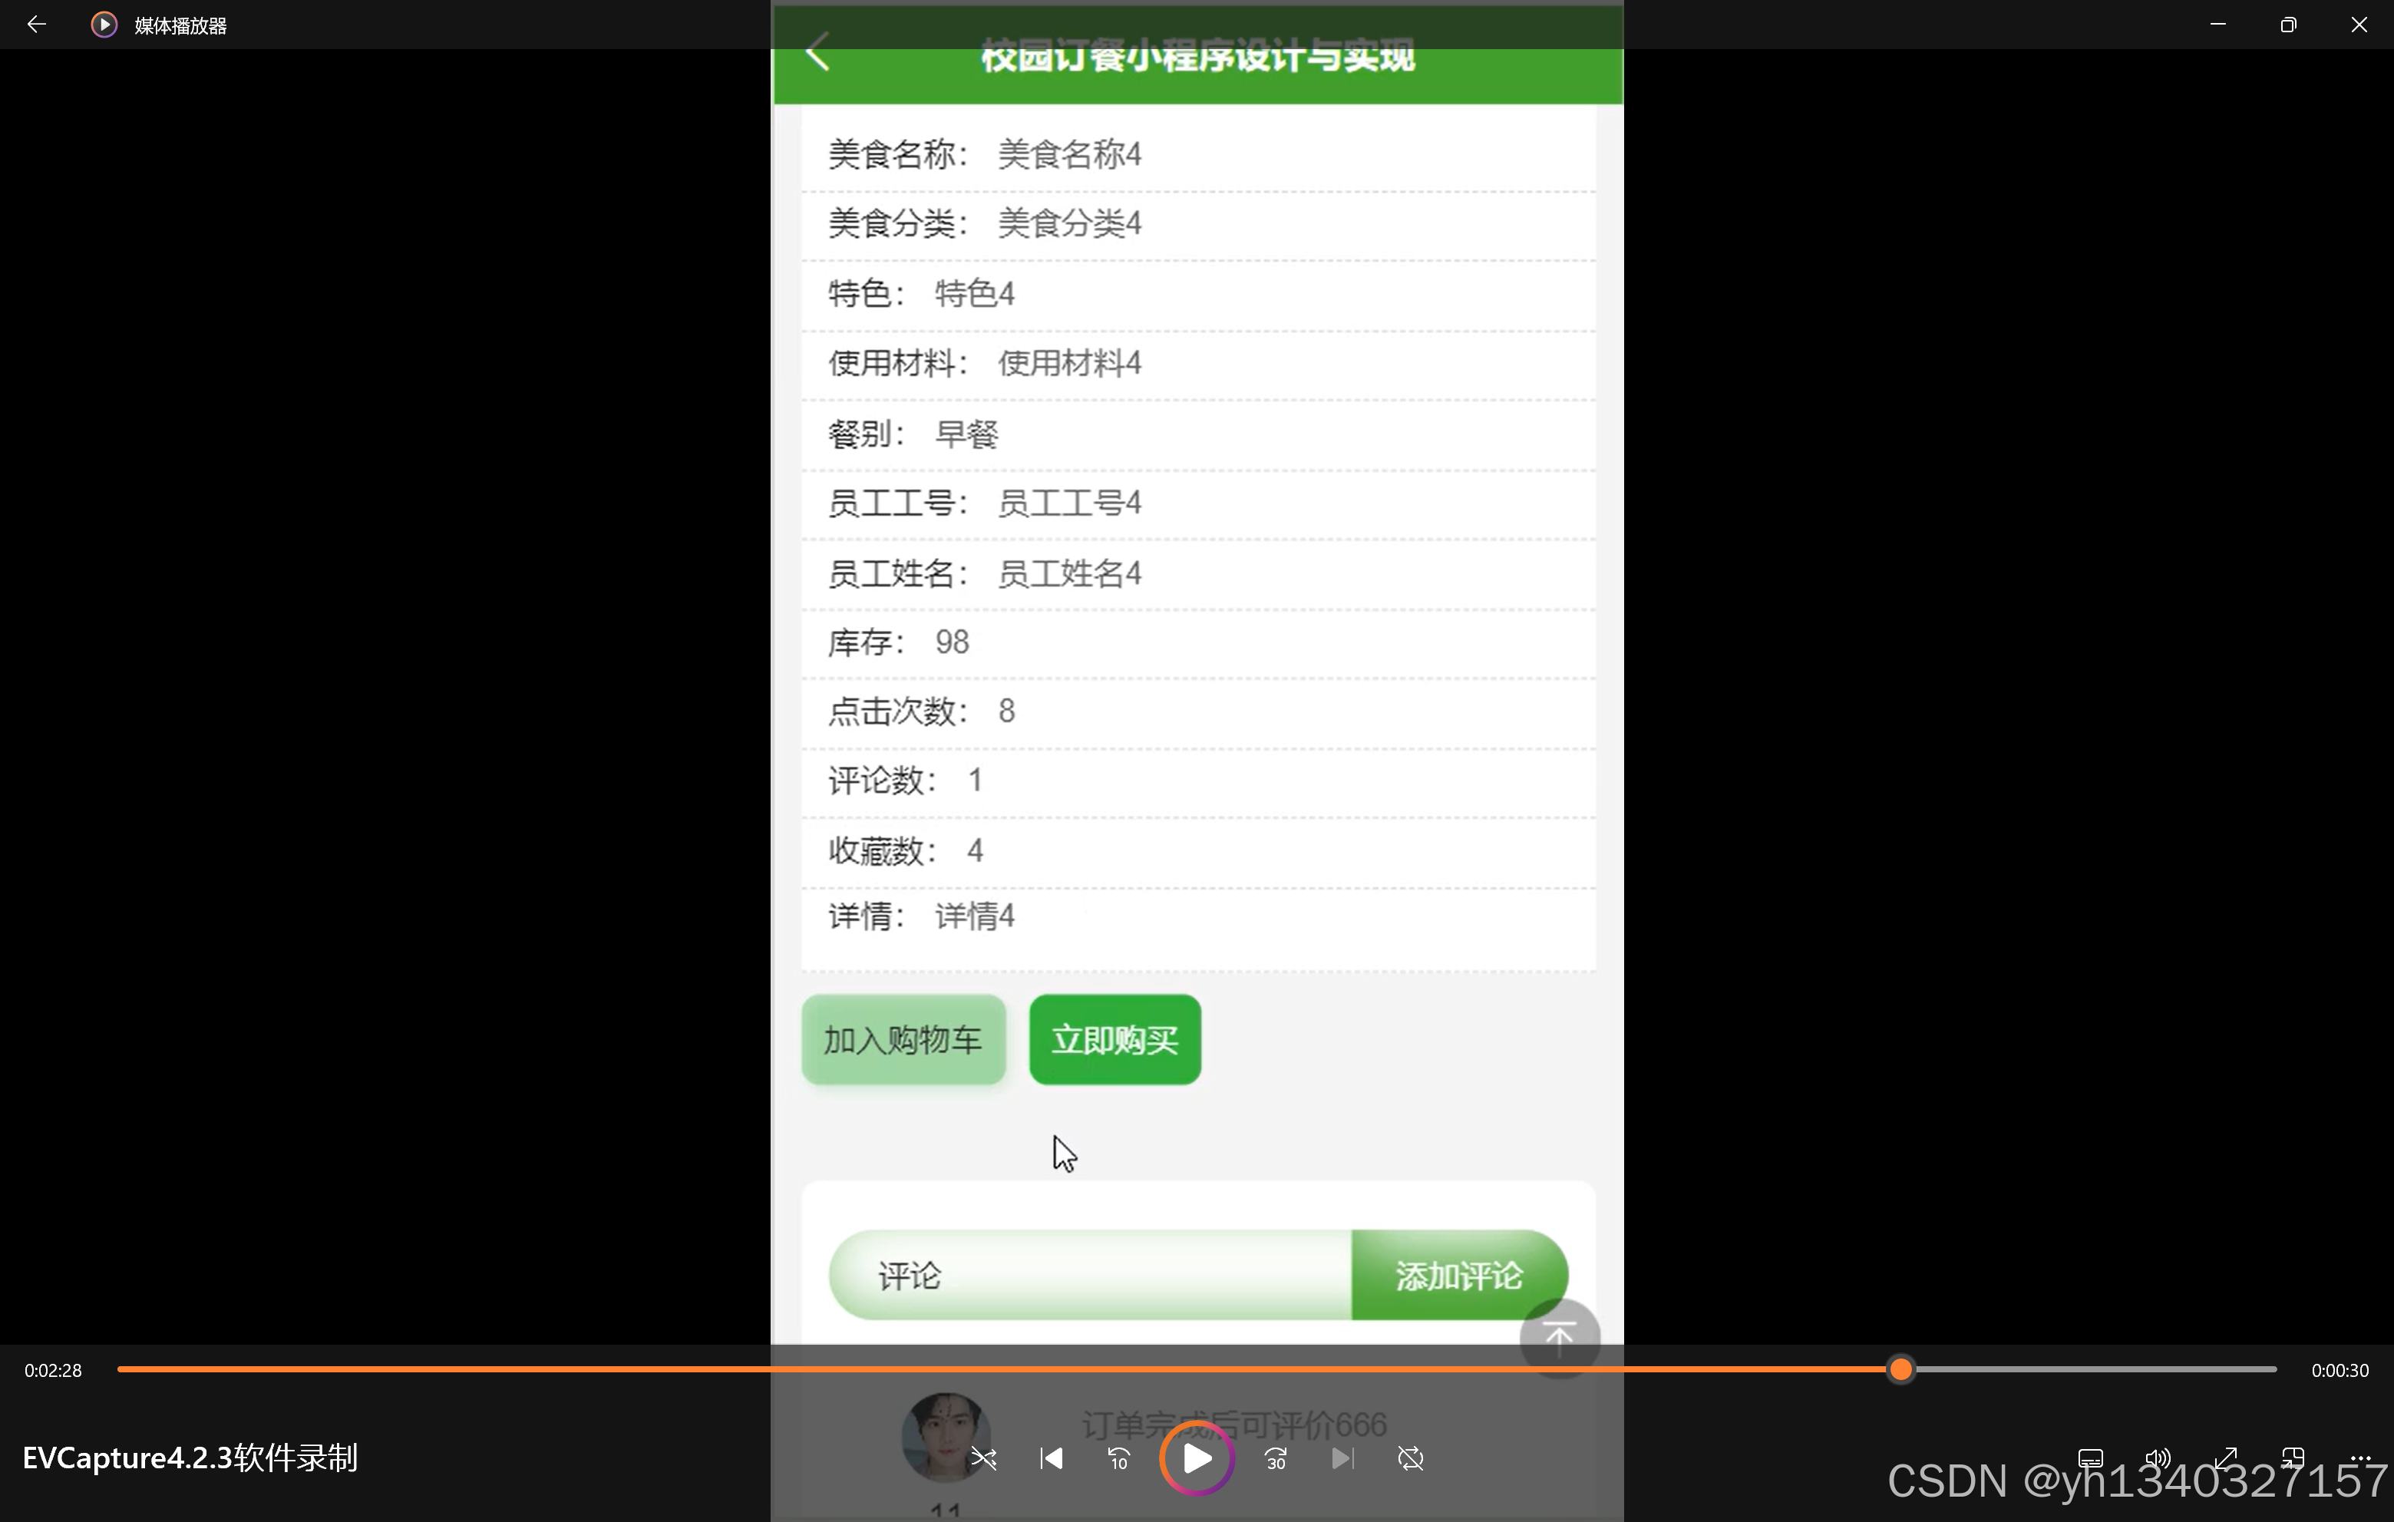Screen dimensions: 2394x1522
Task: Click the 媒体播放器 window title
Action: [x=181, y=26]
